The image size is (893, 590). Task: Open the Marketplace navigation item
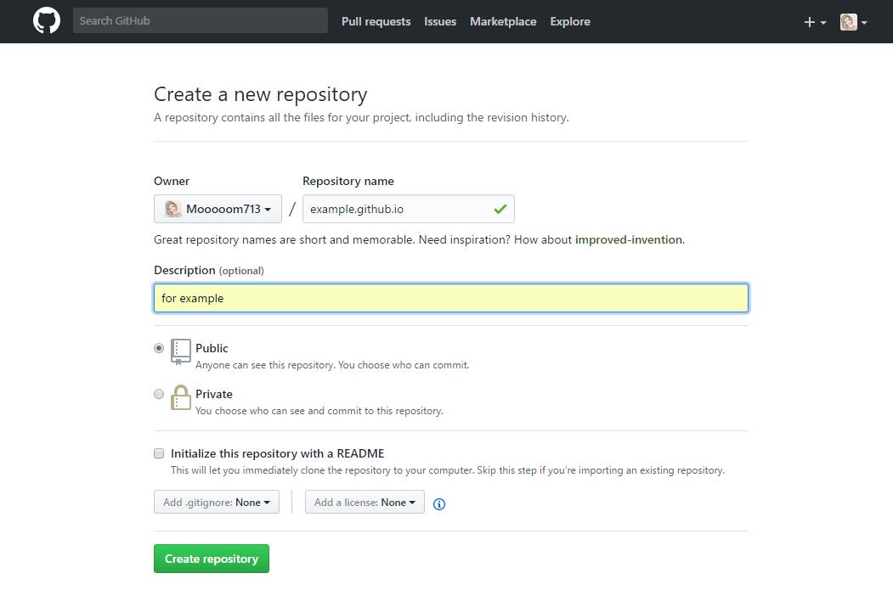(x=503, y=21)
